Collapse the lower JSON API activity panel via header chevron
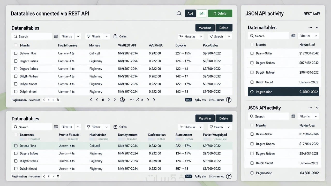The height and width of the screenshot is (186, 331). 317,108
